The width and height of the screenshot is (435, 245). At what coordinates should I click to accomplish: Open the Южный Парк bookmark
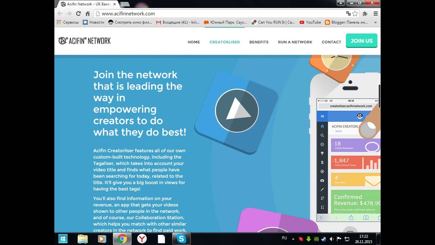pos(225,22)
